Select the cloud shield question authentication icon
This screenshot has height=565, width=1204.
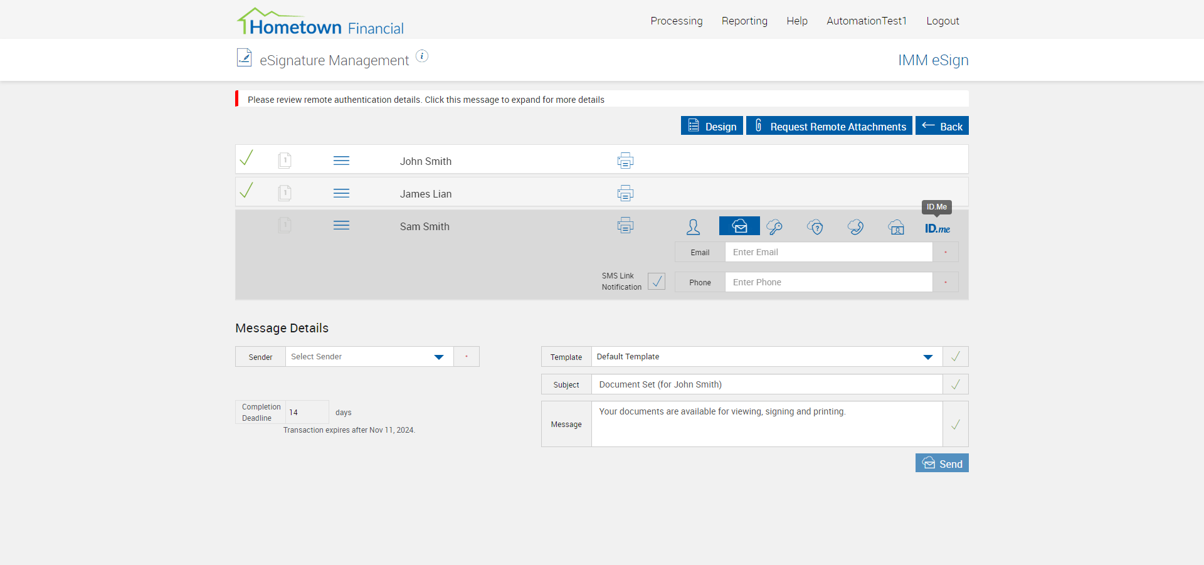point(815,227)
